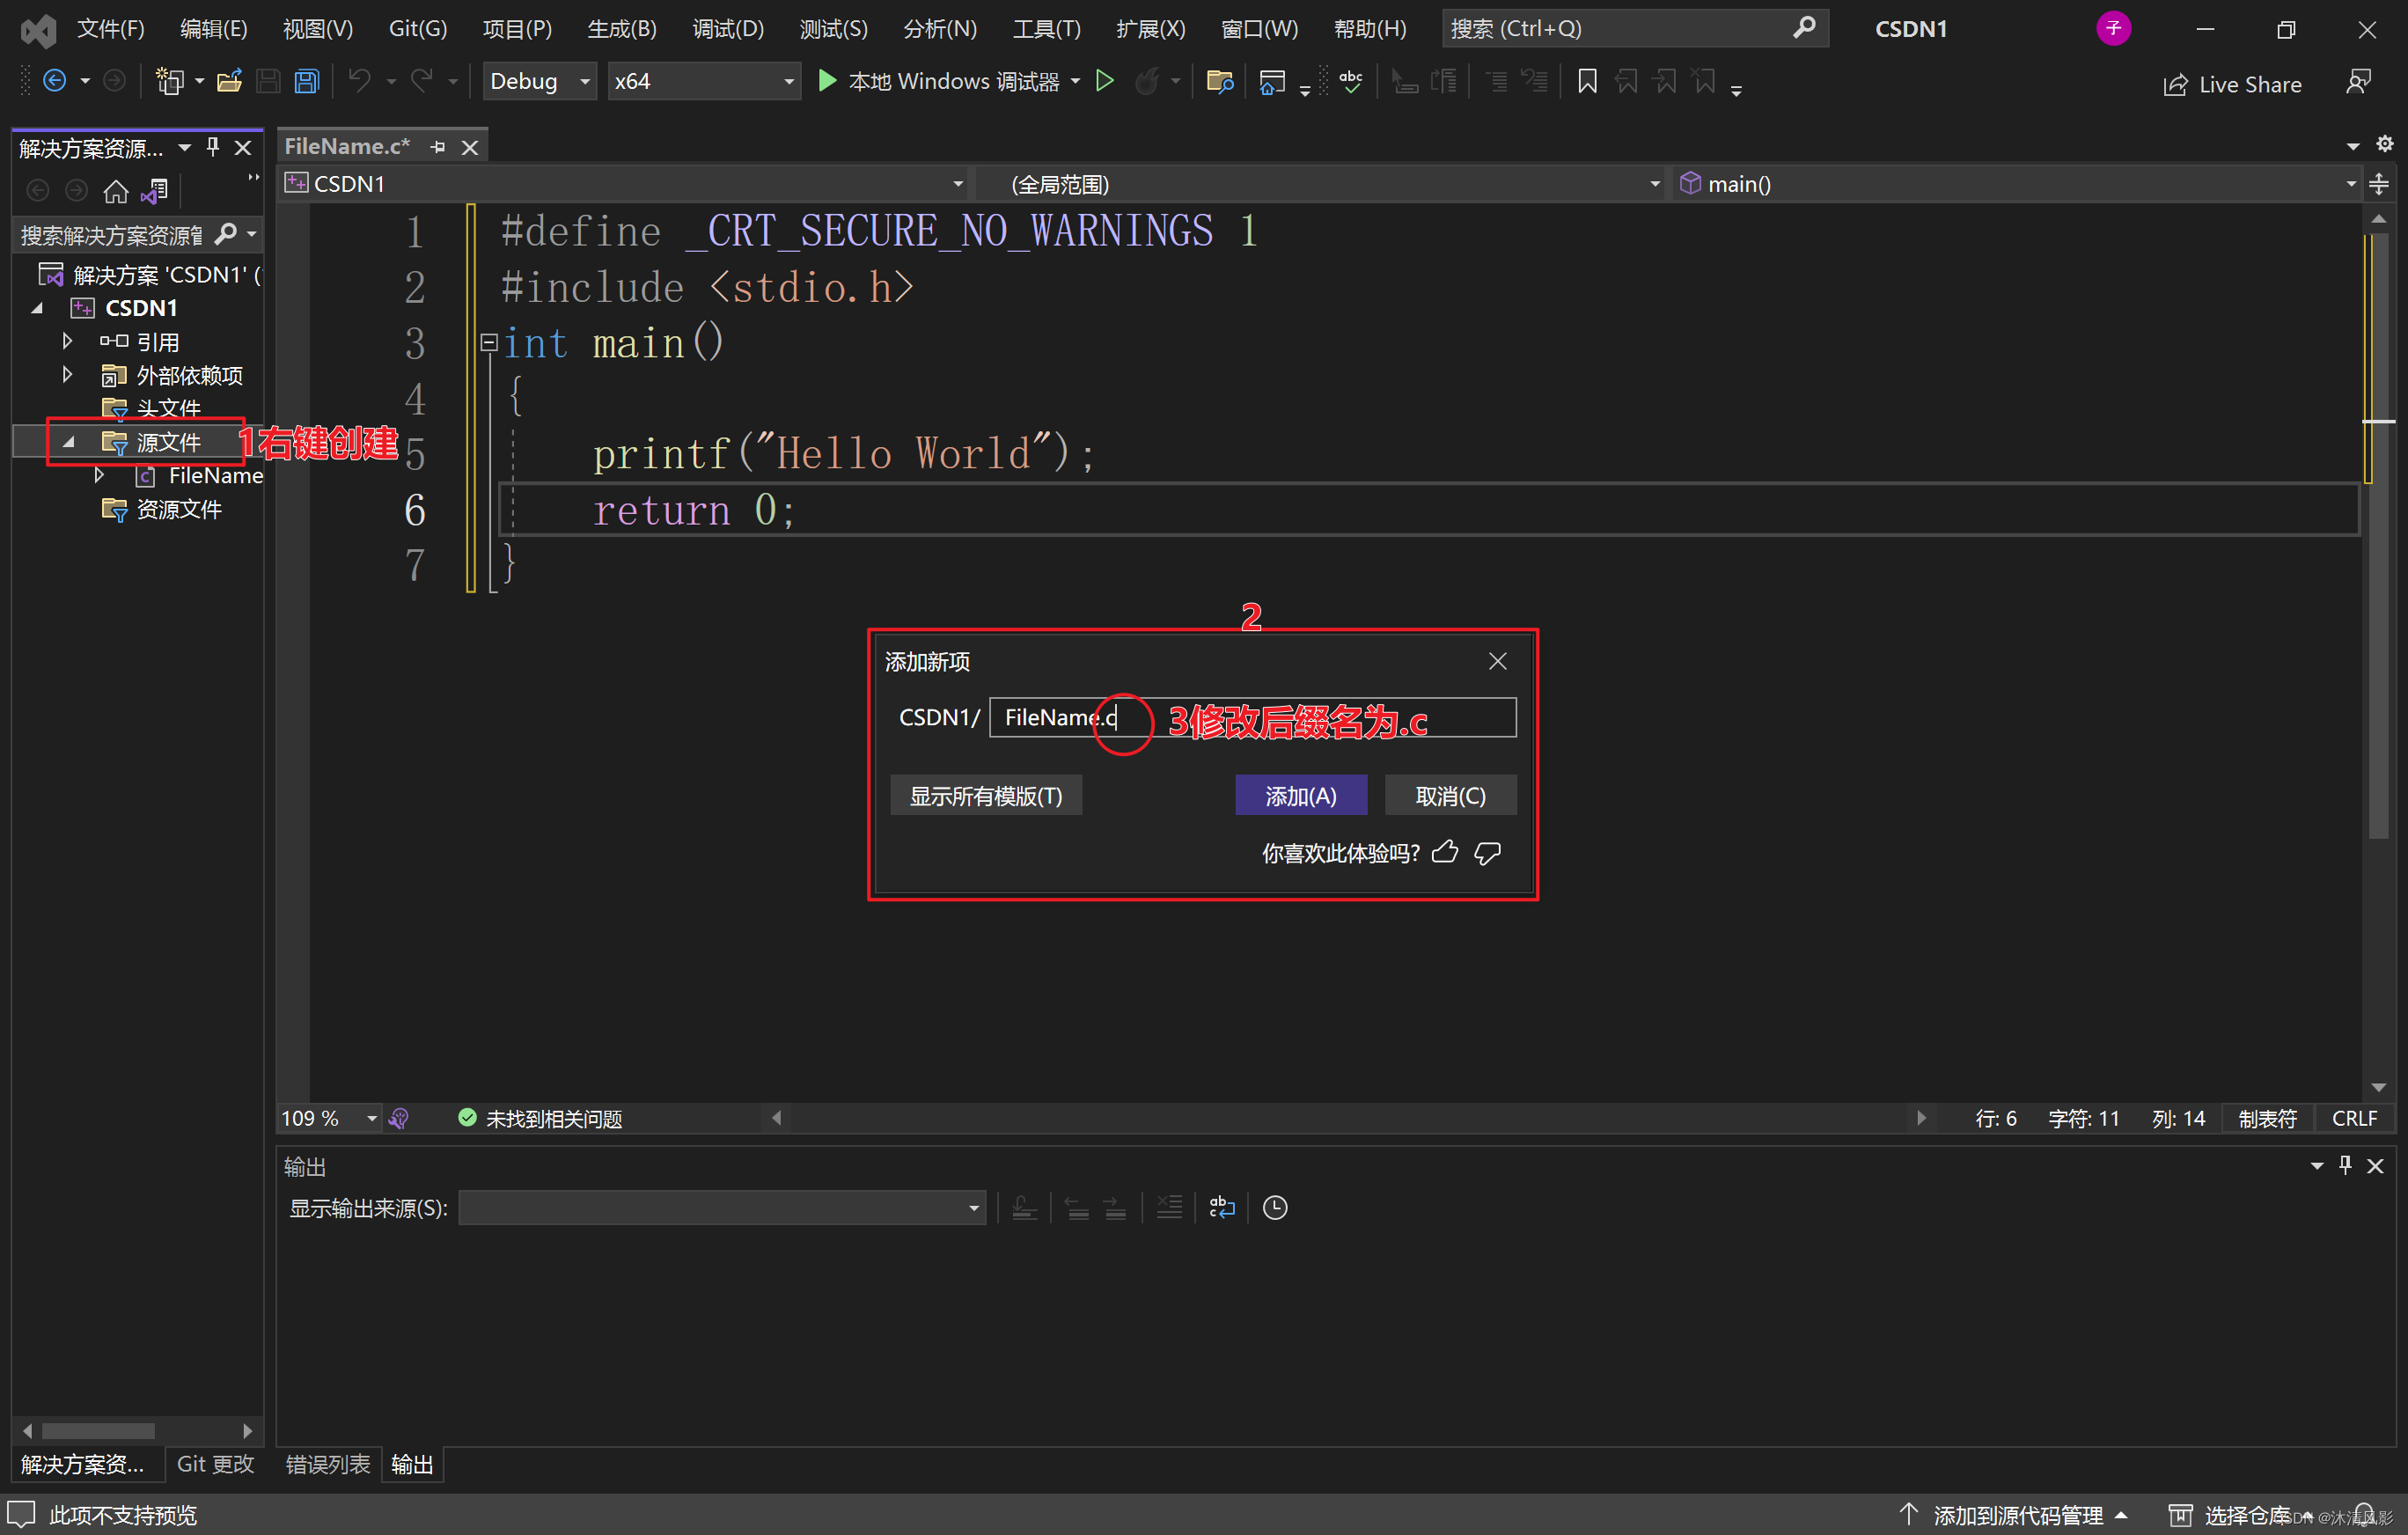
Task: Click the Undo arrow icon
Action: [x=360, y=81]
